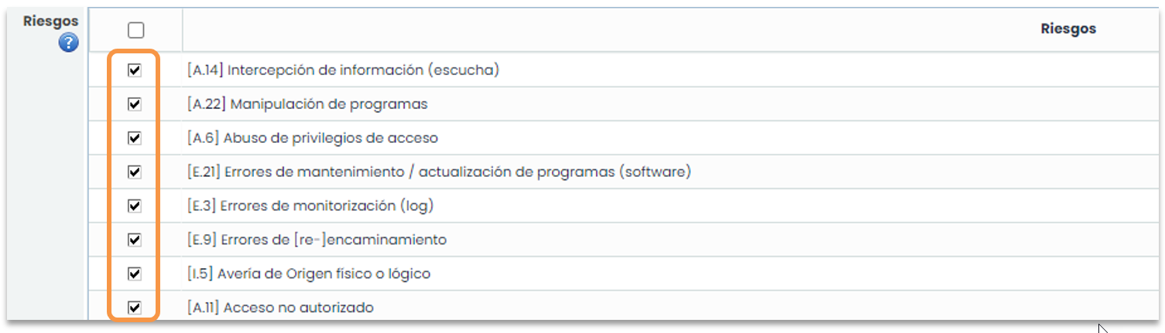1165x333 pixels.
Task: Uncheck the [E.9] Errores de [re-]encaminamiento checkbox
Action: [135, 240]
